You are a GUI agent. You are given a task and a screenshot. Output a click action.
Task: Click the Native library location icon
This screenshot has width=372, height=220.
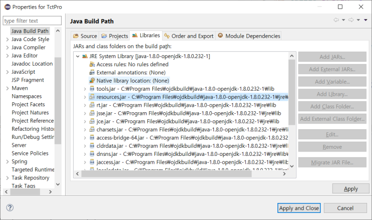click(92, 80)
